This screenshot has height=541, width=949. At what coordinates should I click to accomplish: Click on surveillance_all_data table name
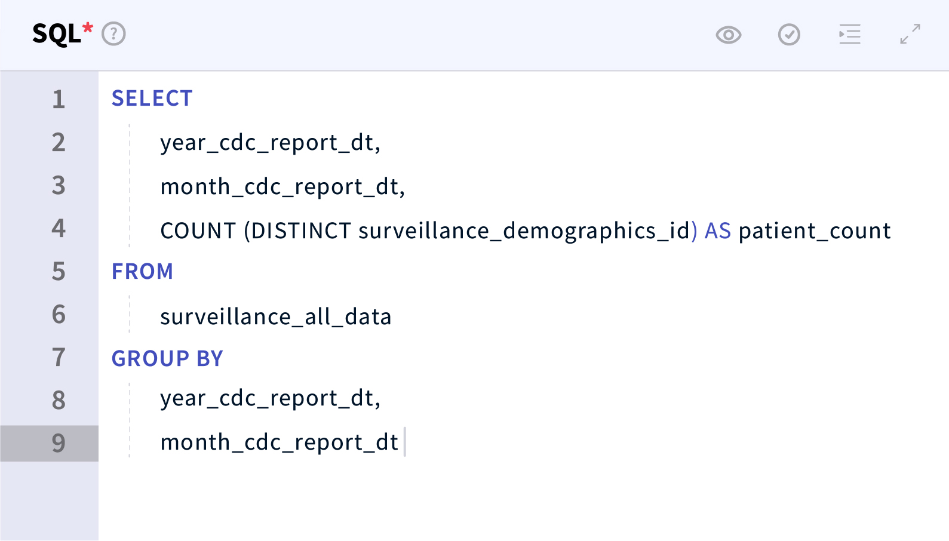(275, 317)
